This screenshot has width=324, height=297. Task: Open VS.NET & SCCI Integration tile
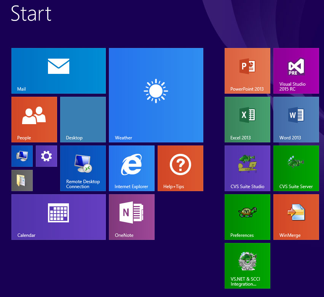coord(247,266)
